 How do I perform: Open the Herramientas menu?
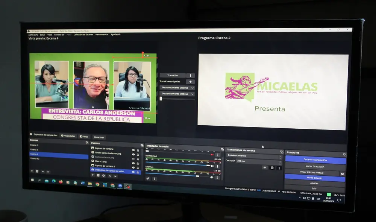click(x=102, y=35)
